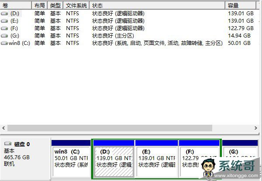Sort by the 布局 column header
The height and width of the screenshot is (181, 262).
[39, 6]
